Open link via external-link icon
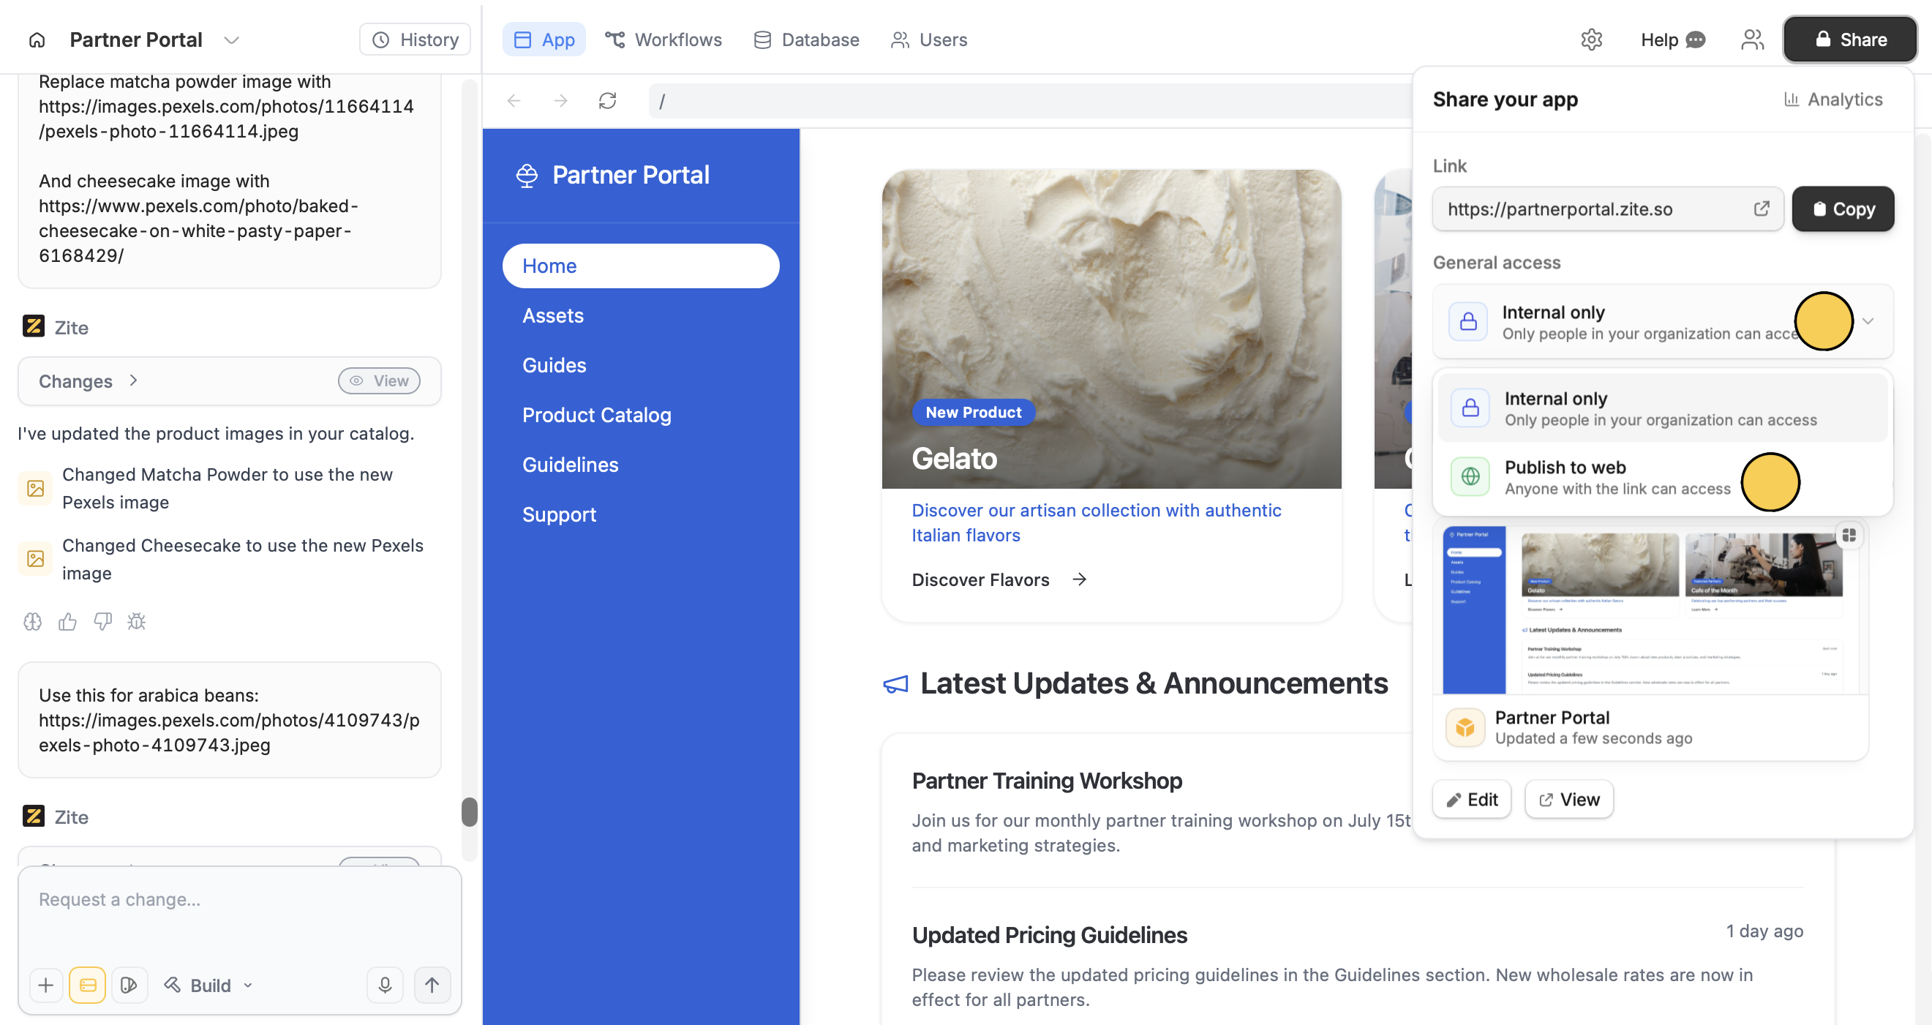 (x=1761, y=209)
